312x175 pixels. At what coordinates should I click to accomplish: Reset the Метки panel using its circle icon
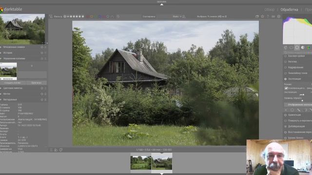tap(42, 94)
